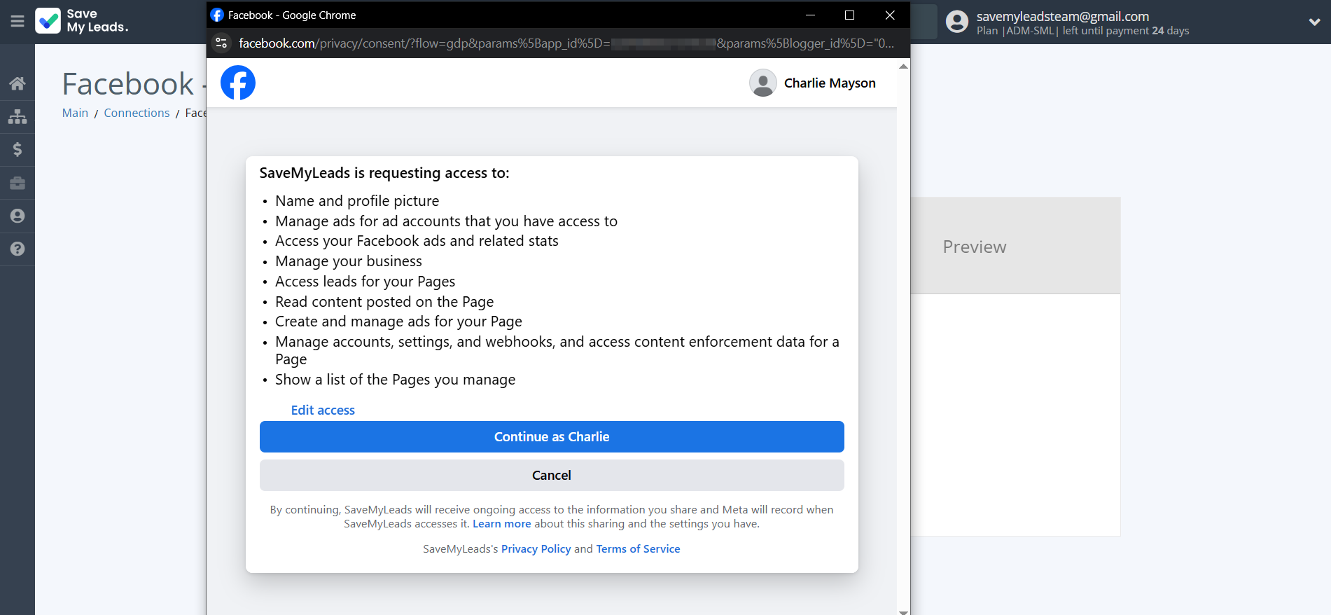Select the Preview panel header
The image size is (1331, 615).
pos(1016,246)
